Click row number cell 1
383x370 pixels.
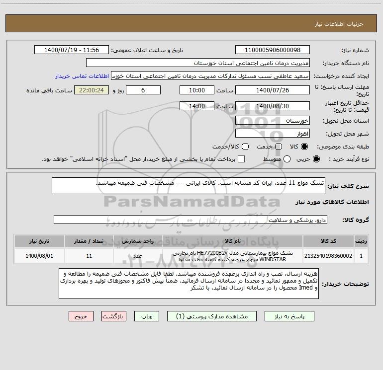pyautogui.click(x=361, y=256)
